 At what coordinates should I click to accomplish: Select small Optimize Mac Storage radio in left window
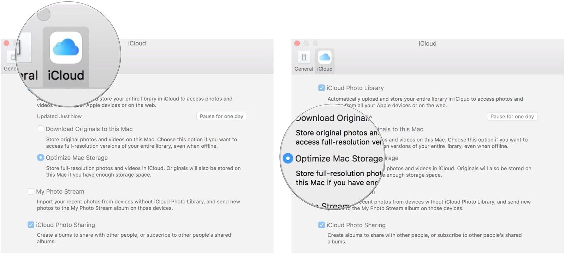pyautogui.click(x=41, y=158)
